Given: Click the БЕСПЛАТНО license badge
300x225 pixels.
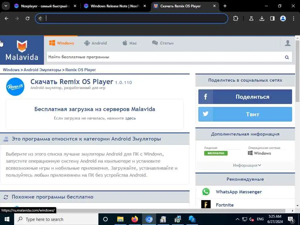Looking at the screenshot, I should [x=216, y=153].
